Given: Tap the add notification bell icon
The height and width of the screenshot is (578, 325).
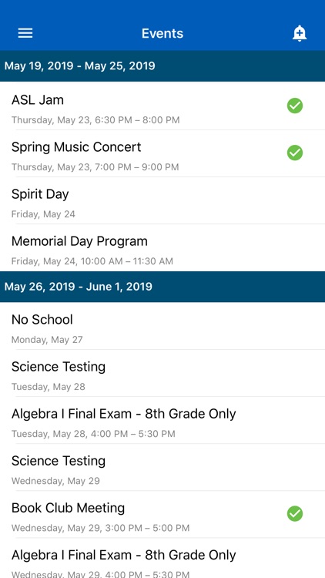Looking at the screenshot, I should [x=300, y=33].
